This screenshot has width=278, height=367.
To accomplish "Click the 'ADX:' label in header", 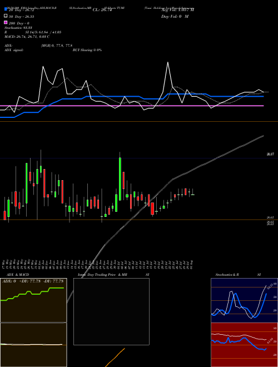I will pos(8,46).
